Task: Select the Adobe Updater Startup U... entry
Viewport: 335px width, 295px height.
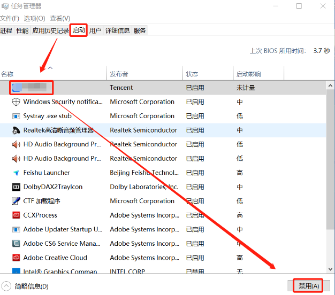Action: pyautogui.click(x=63, y=229)
